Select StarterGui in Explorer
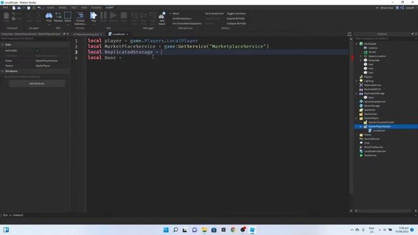The width and height of the screenshot is (418, 235). pyautogui.click(x=370, y=110)
